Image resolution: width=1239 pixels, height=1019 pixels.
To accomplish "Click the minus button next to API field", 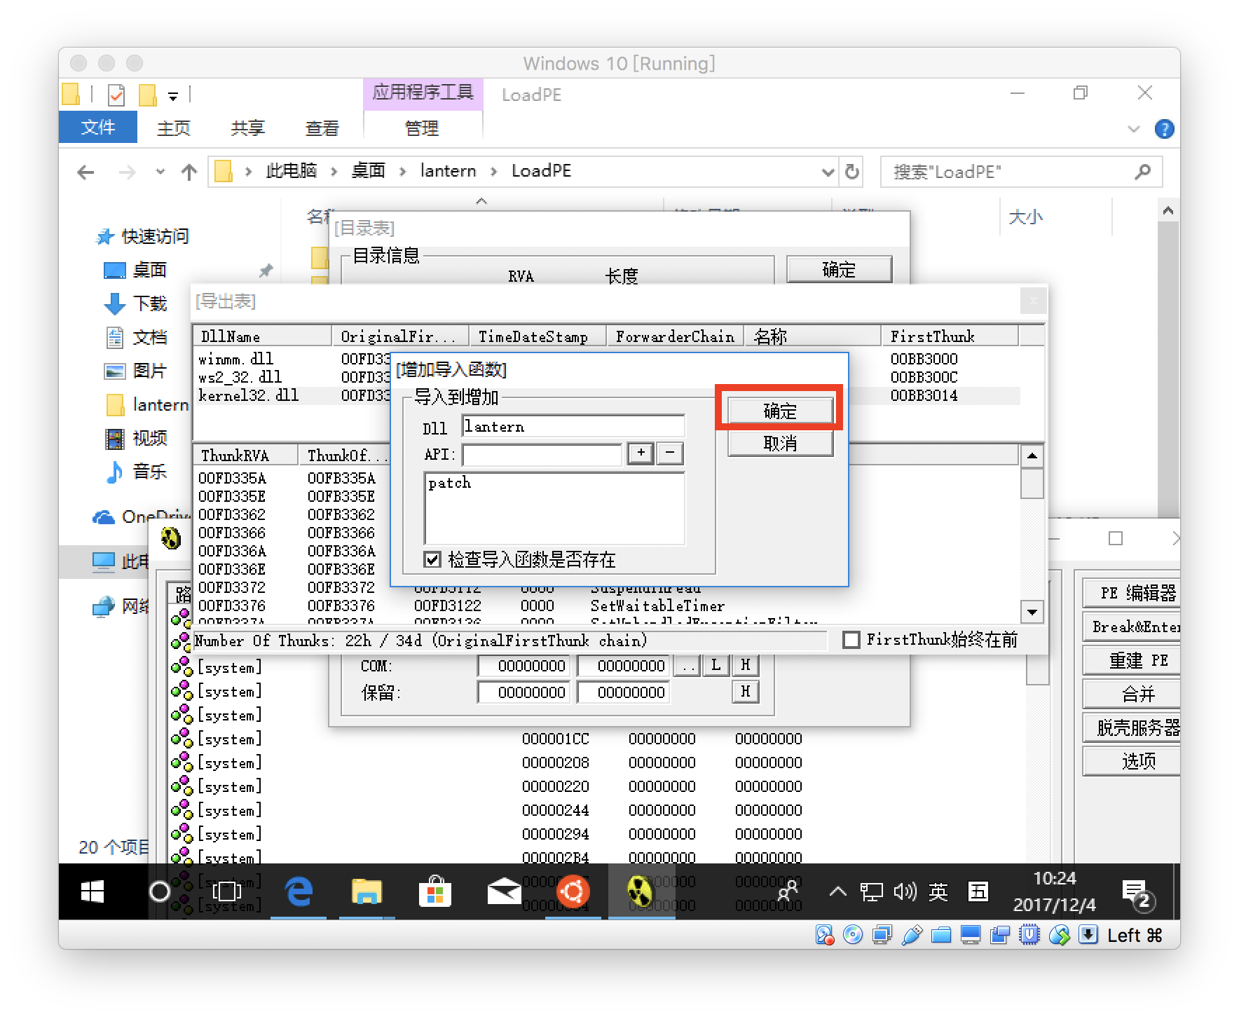I will (670, 453).
